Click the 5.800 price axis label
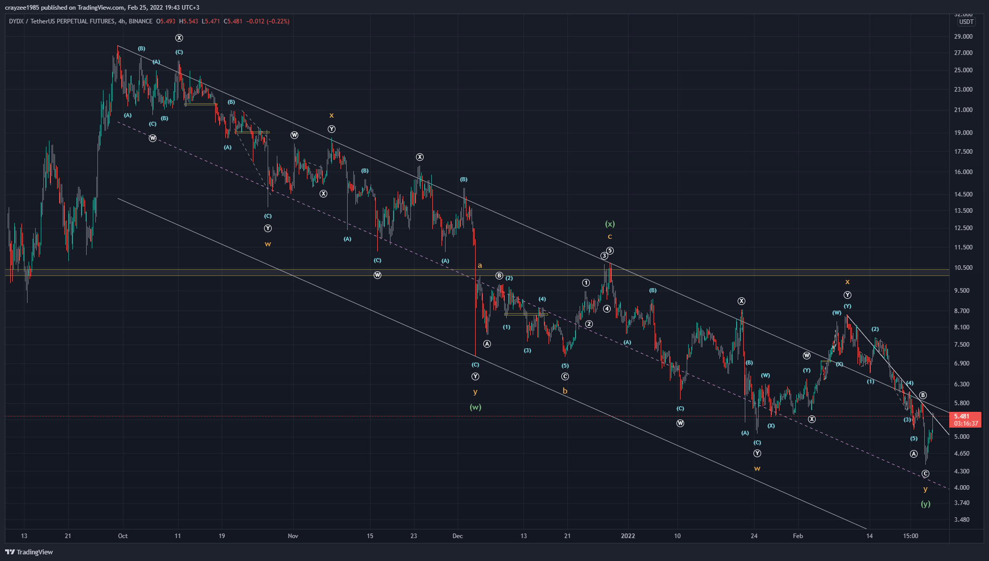This screenshot has height=561, width=989. coord(962,403)
